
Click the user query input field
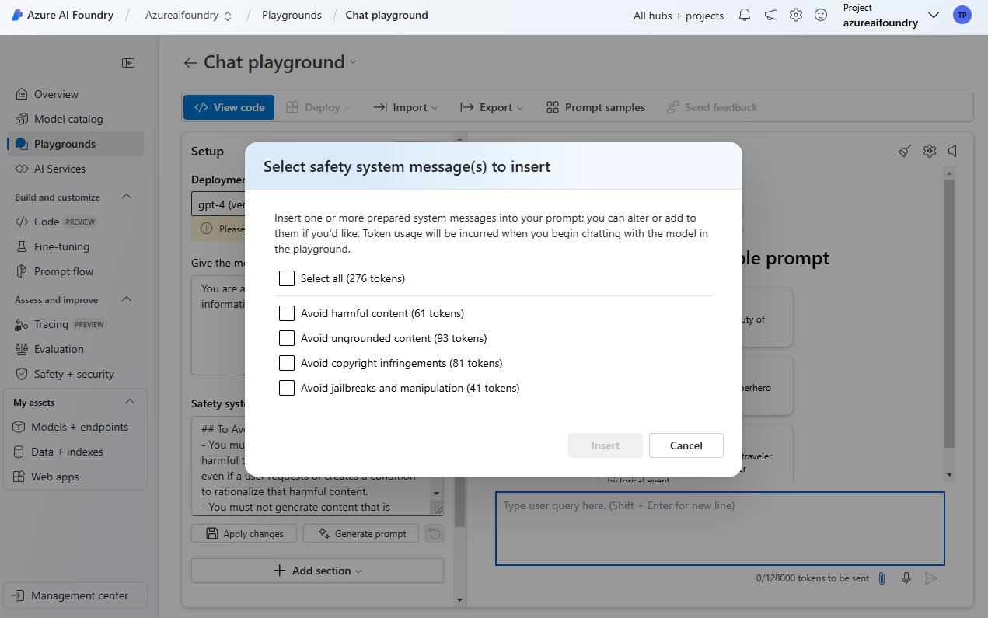719,529
